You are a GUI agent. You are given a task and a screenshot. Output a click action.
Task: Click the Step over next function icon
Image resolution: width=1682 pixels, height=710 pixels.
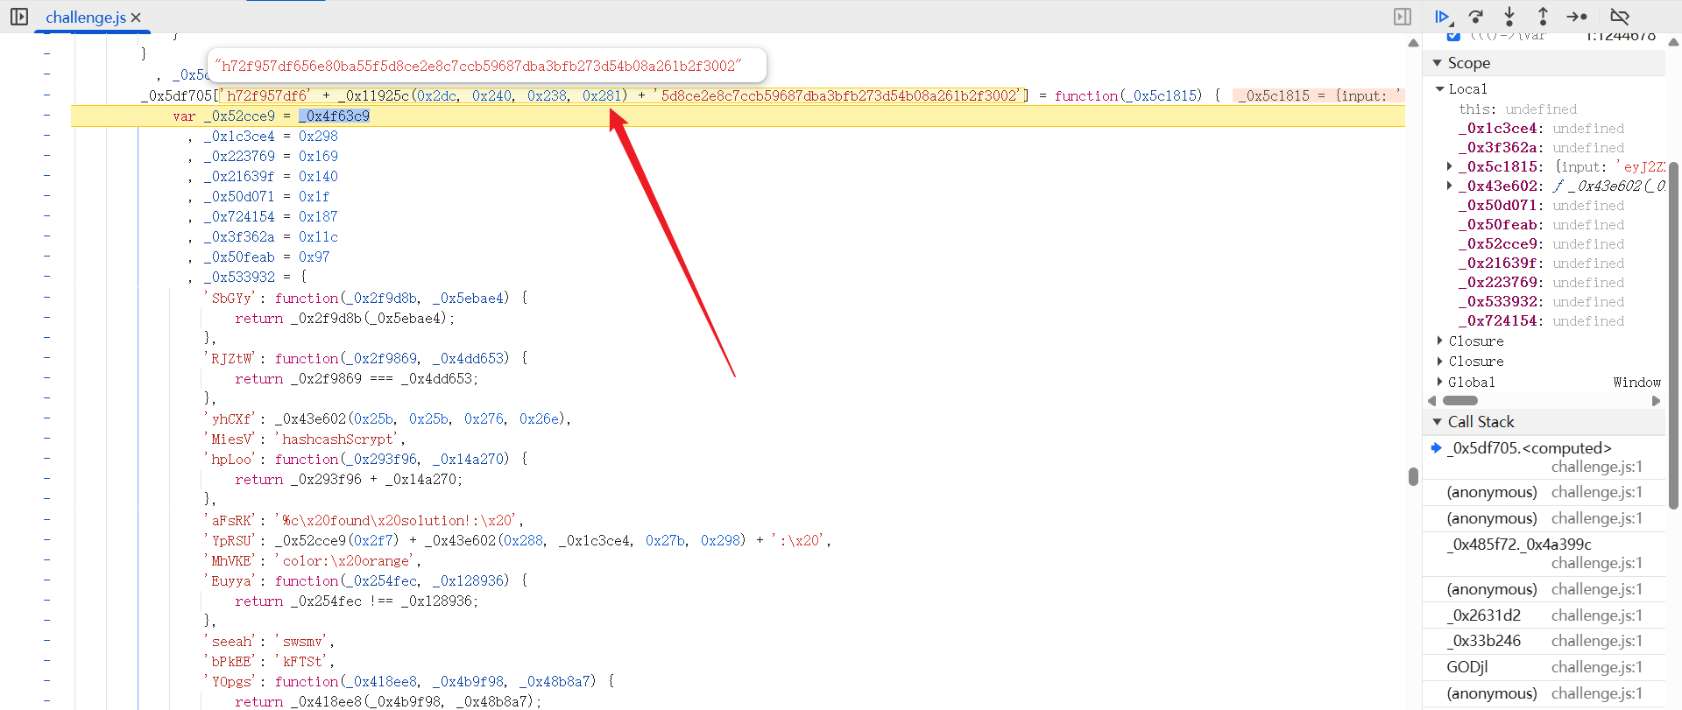click(1476, 17)
